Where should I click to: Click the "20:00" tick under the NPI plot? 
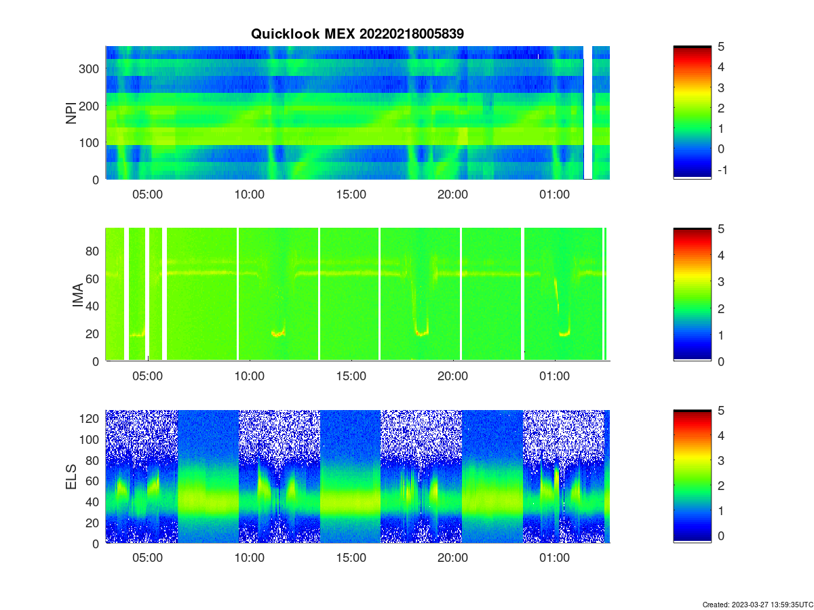[453, 194]
